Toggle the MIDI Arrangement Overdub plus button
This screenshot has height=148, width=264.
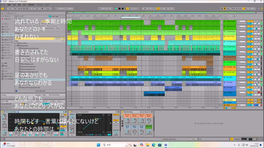click(x=127, y=8)
